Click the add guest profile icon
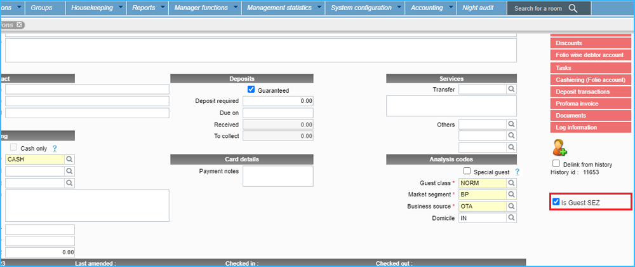The width and height of the screenshot is (635, 267). (x=559, y=149)
